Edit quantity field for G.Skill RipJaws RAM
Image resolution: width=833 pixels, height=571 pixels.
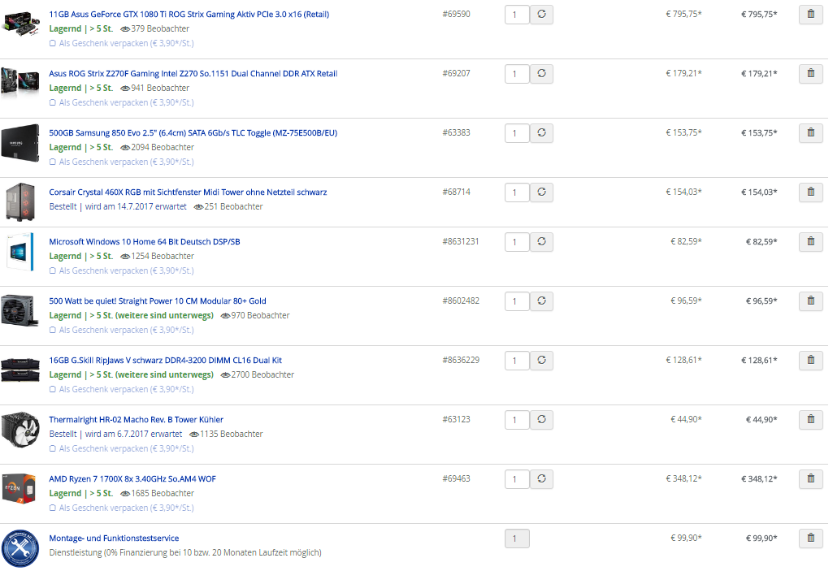click(x=517, y=361)
